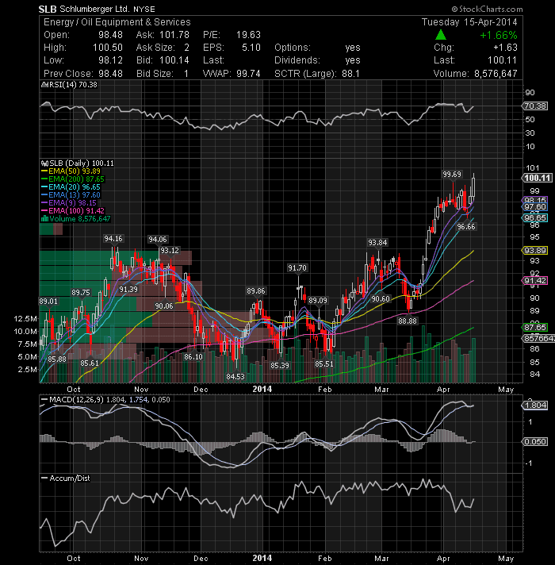Select the pink EMA(100) legend line
Viewport: 555px width, 565px height.
[x=44, y=211]
